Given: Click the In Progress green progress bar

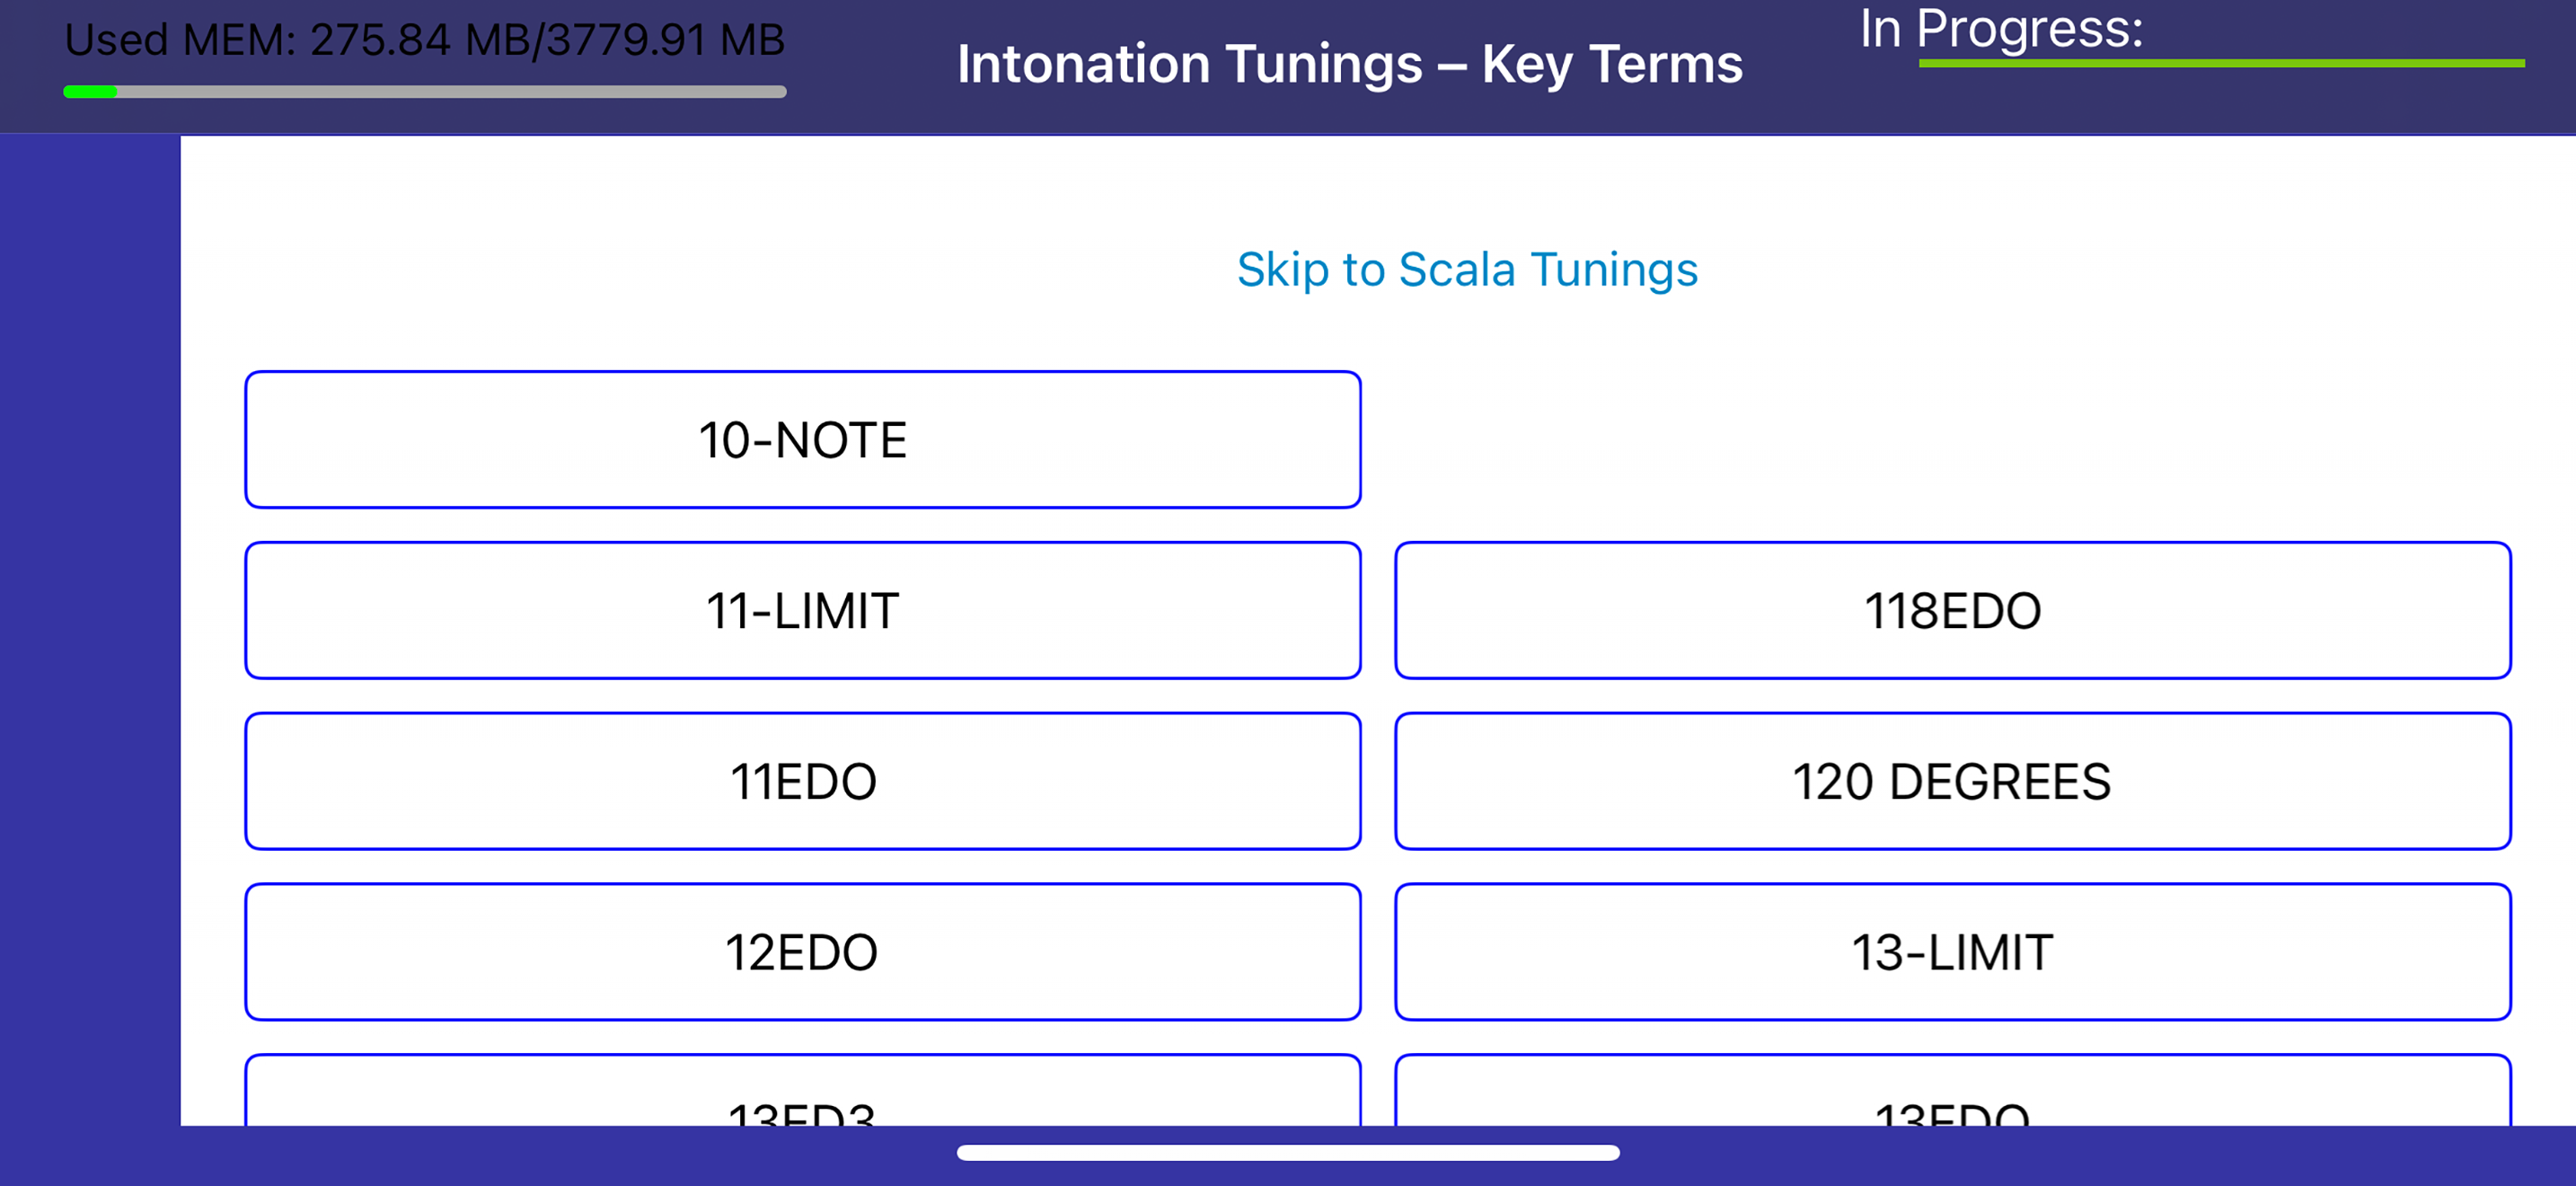Looking at the screenshot, I should 2221,63.
